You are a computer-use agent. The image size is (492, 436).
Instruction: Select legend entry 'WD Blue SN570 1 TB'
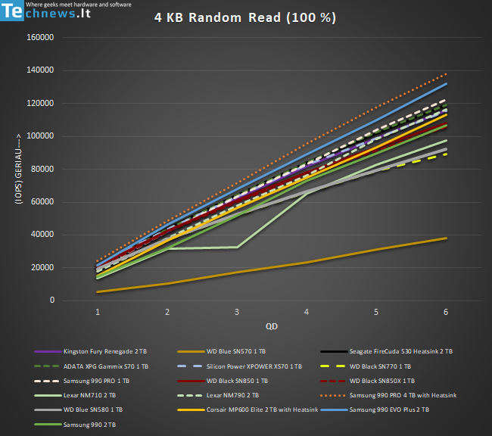(222, 351)
